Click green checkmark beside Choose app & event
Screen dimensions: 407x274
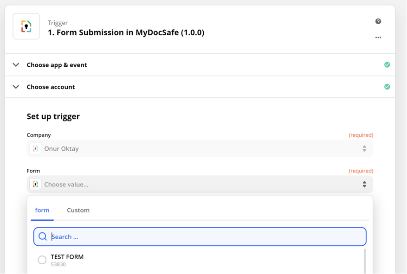[x=387, y=65]
